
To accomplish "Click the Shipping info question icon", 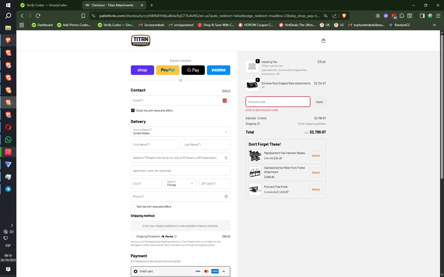I will pos(258,124).
